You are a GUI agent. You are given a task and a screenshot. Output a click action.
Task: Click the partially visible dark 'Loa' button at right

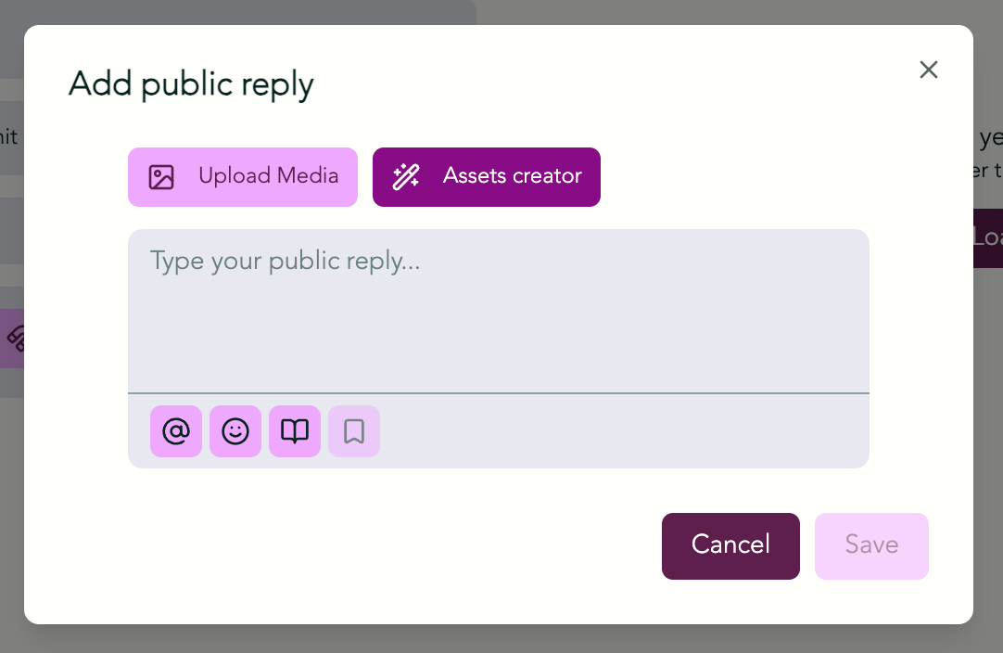pos(988,238)
